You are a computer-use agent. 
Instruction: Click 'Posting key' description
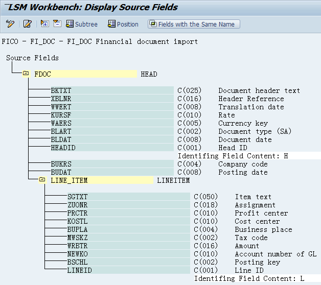pyautogui.click(x=257, y=263)
